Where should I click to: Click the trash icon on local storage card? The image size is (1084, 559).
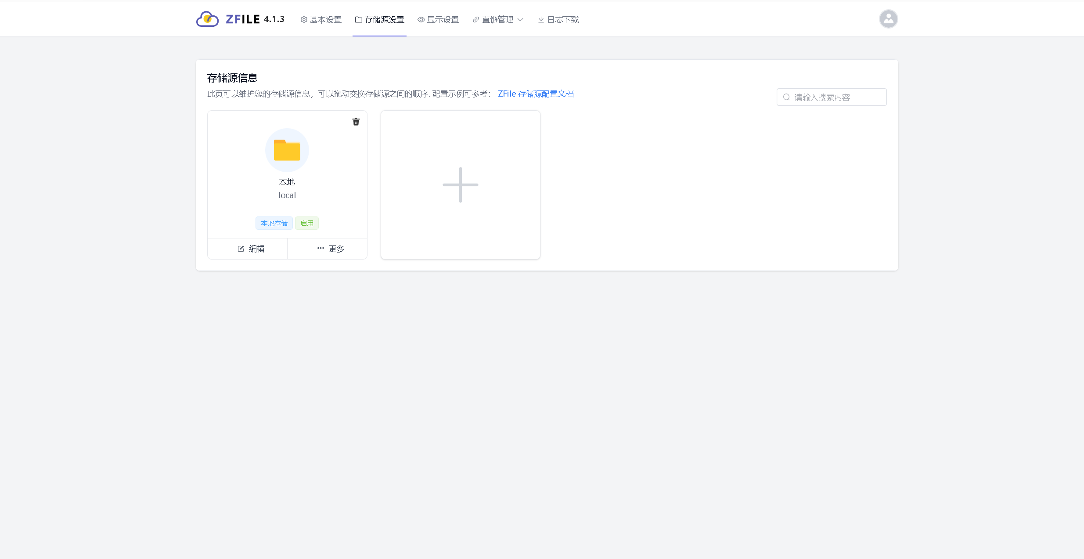(356, 122)
